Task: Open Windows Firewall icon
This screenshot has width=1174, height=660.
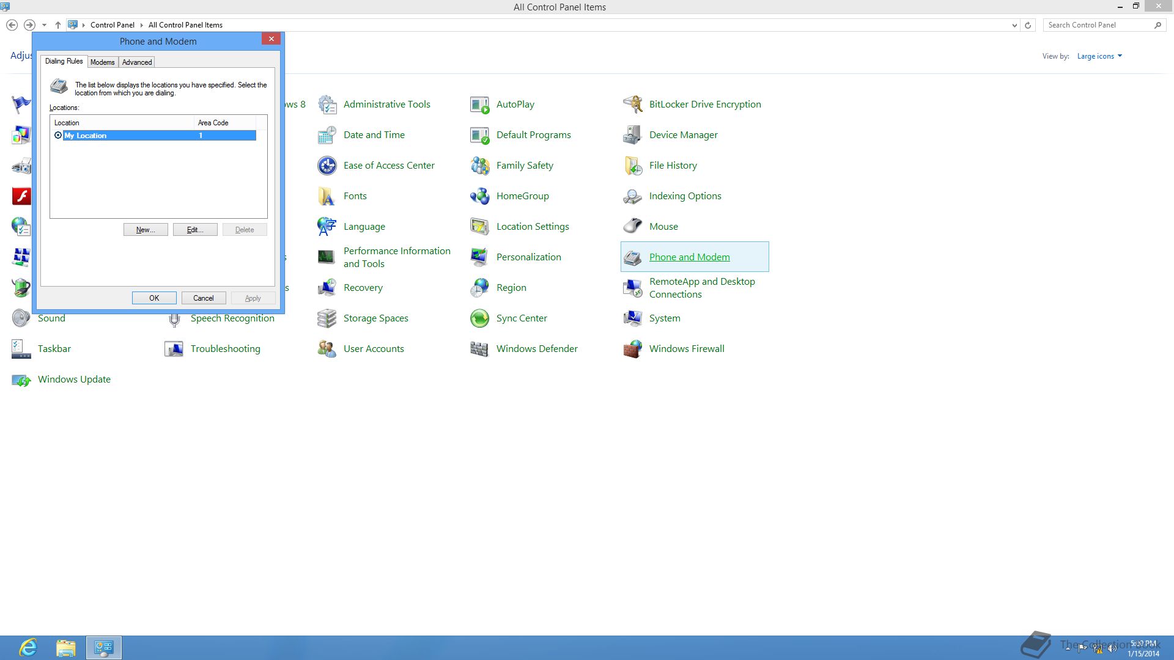Action: 633,349
